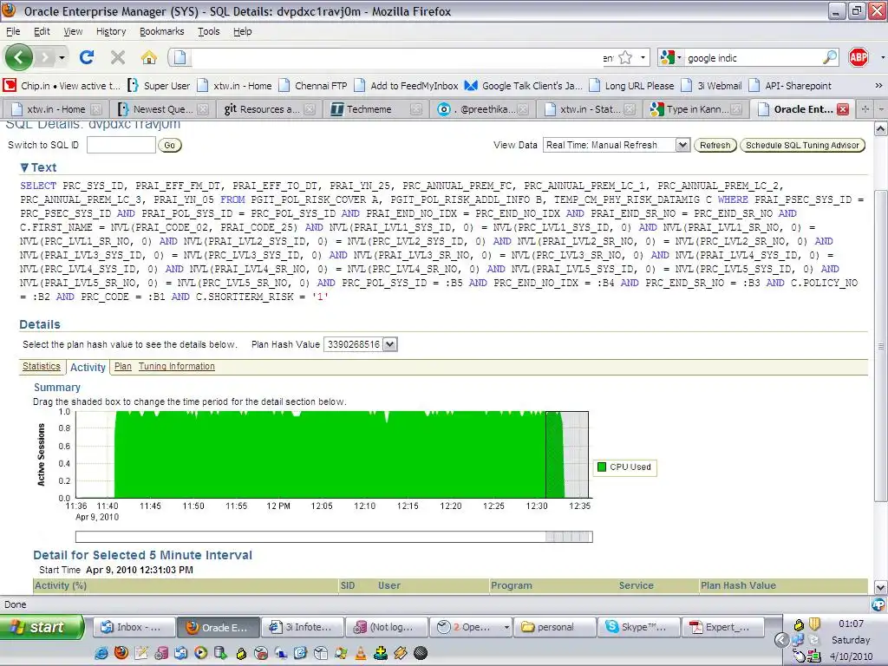
Task: Switch to the Type in Kann... tab
Action: (x=696, y=109)
